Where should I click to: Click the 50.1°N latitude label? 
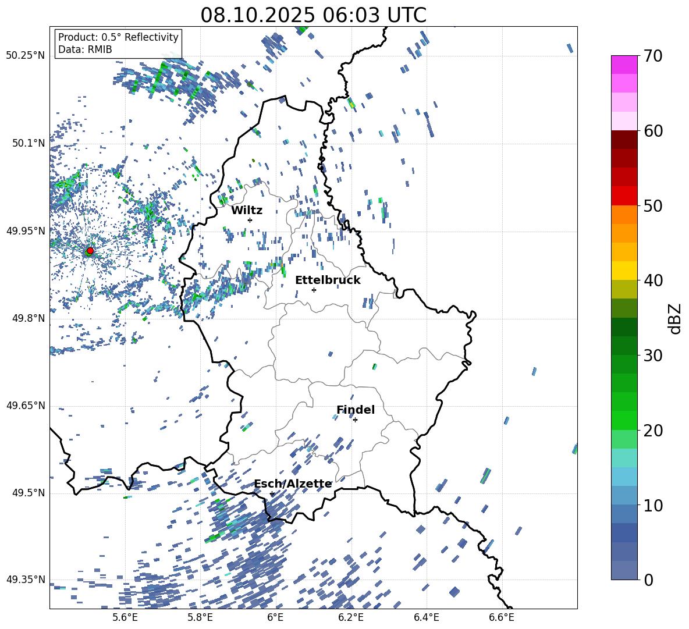29,143
